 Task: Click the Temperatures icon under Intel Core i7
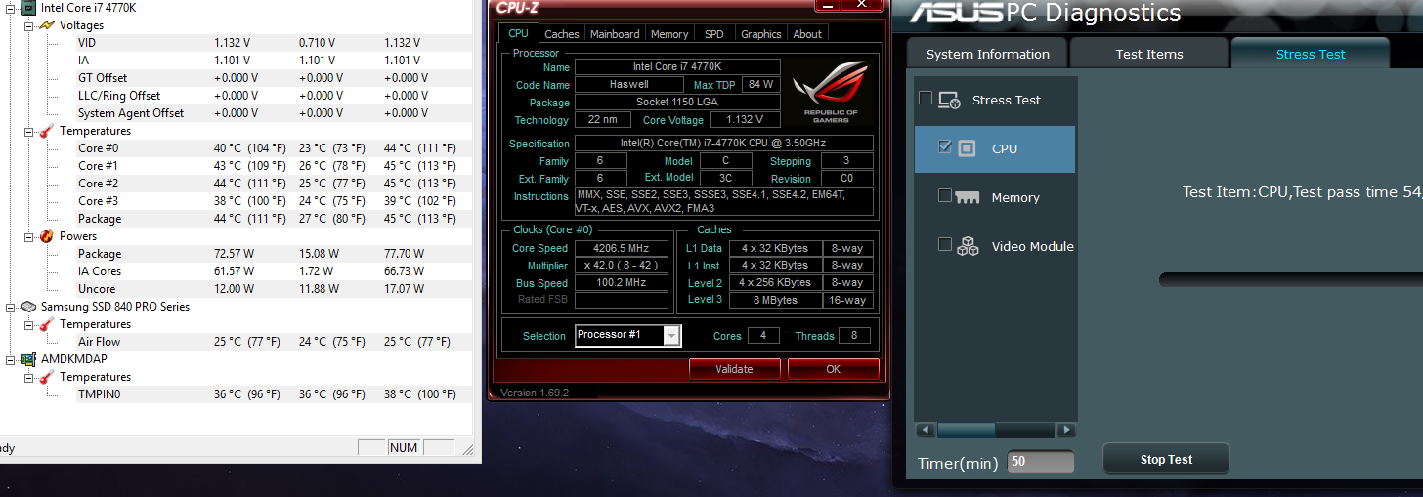46,131
